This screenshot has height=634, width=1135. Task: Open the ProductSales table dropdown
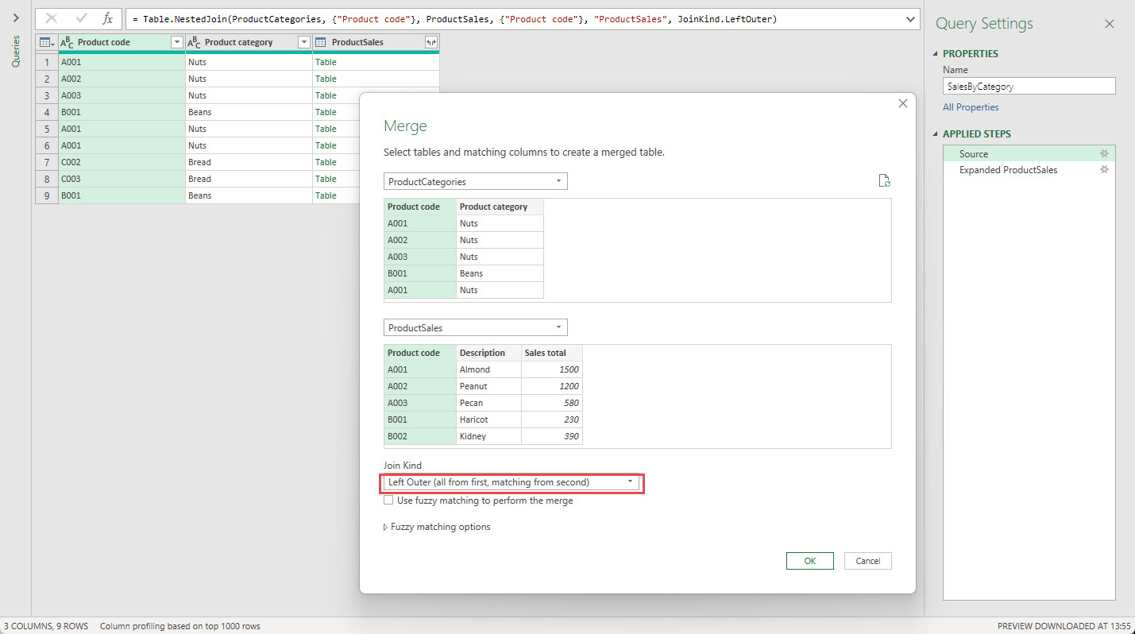(475, 328)
